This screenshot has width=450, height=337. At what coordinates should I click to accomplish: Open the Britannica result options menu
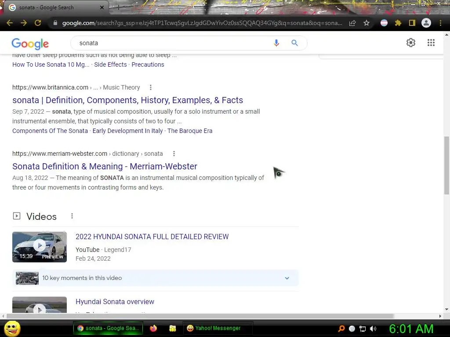151,87
